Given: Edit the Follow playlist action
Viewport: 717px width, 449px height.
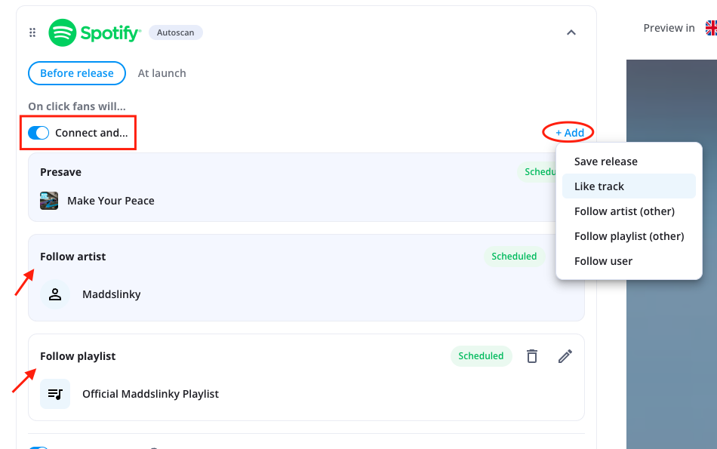Looking at the screenshot, I should 565,356.
